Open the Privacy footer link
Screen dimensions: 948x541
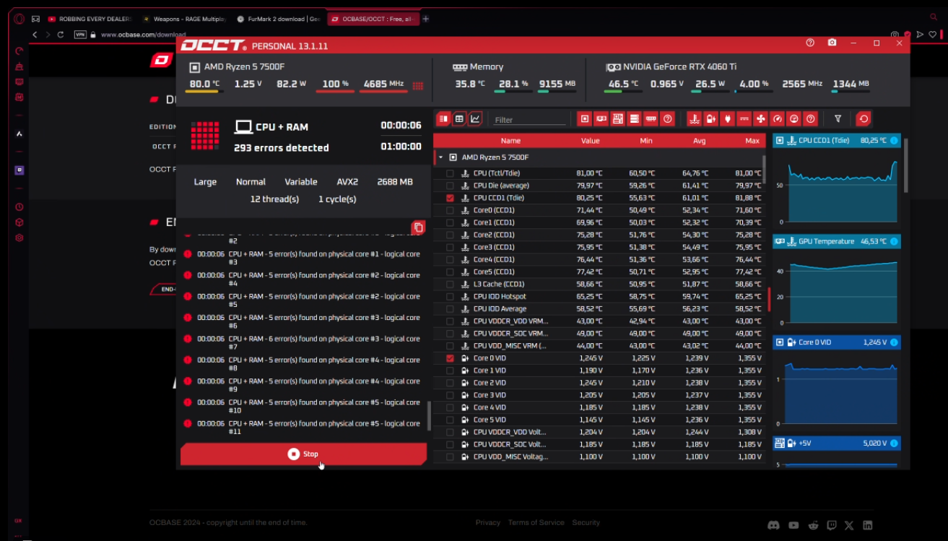488,523
